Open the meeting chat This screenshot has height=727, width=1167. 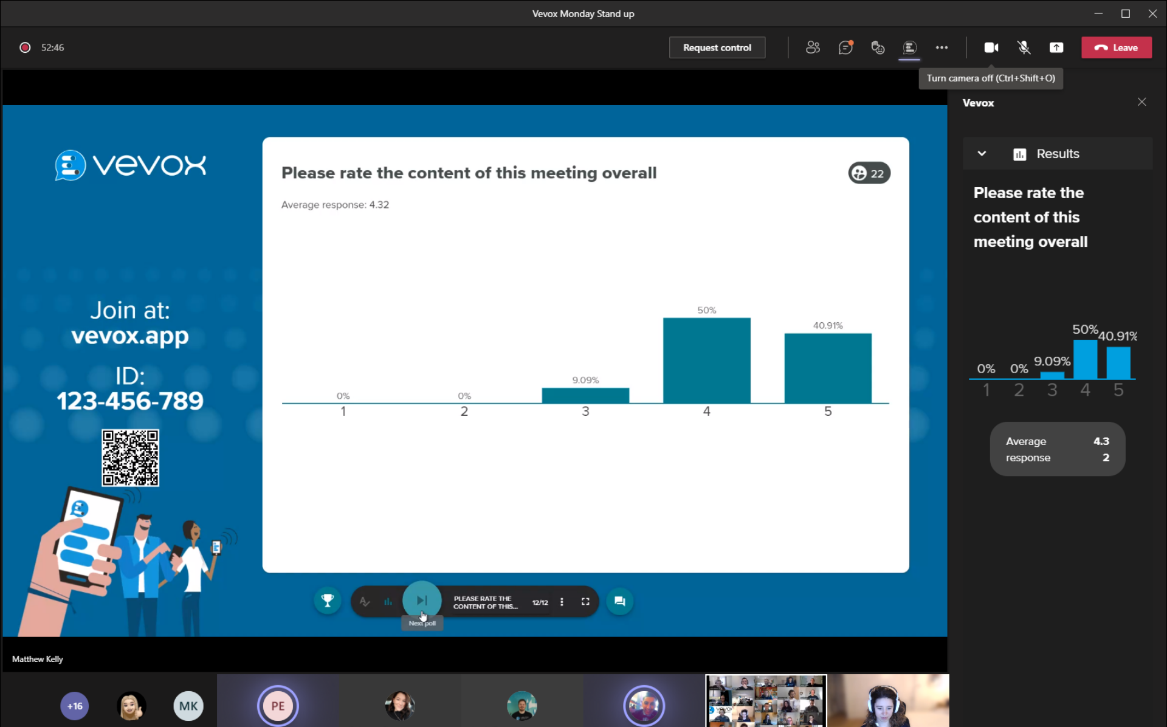[845, 47]
